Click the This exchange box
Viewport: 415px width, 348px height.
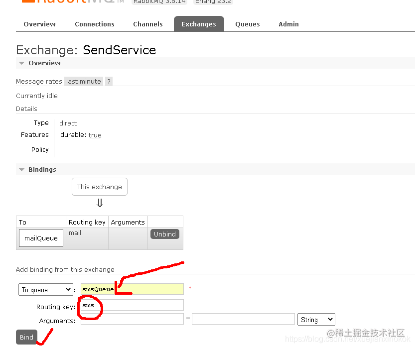100,187
